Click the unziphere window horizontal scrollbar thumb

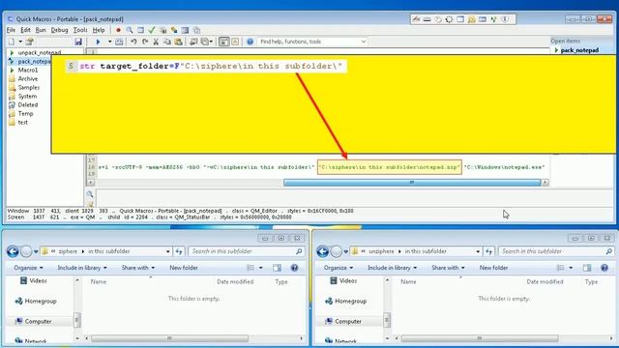point(480,338)
